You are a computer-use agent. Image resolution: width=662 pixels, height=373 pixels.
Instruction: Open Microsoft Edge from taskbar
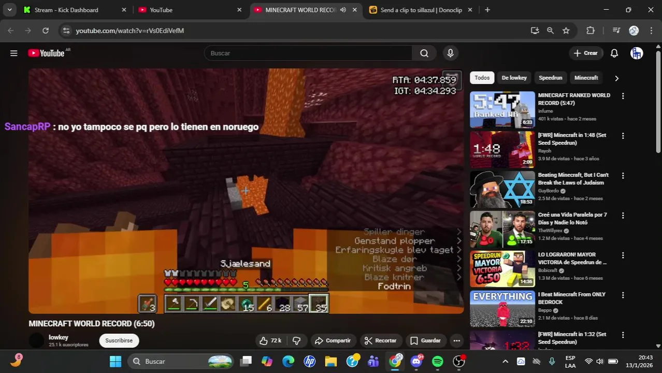click(x=289, y=361)
